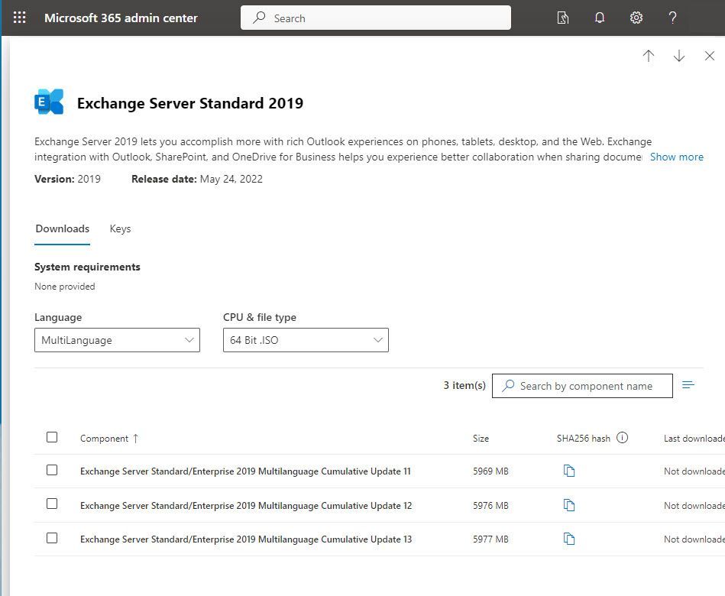The width and height of the screenshot is (725, 596).
Task: Switch to the Keys tab
Action: (120, 228)
